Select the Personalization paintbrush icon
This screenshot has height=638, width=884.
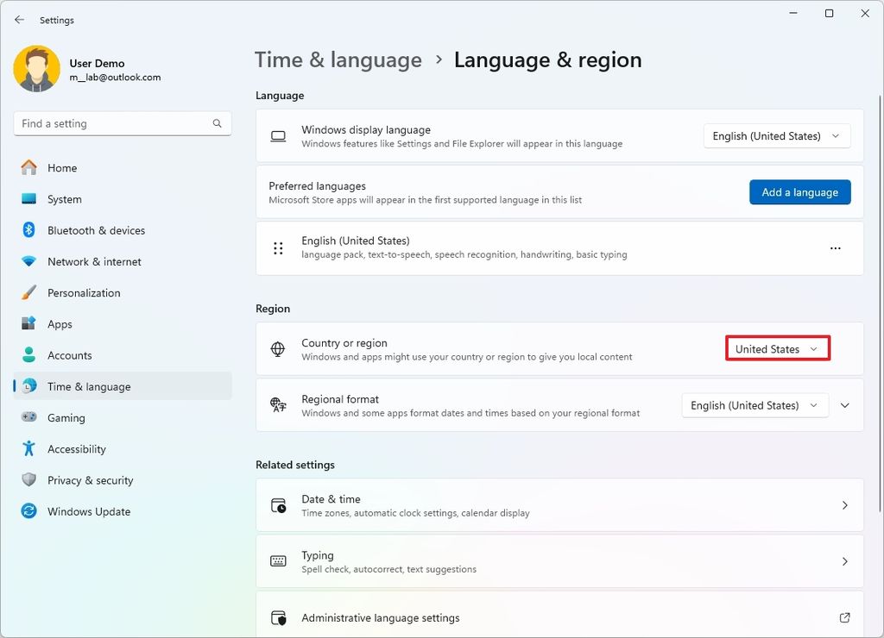pyautogui.click(x=29, y=292)
